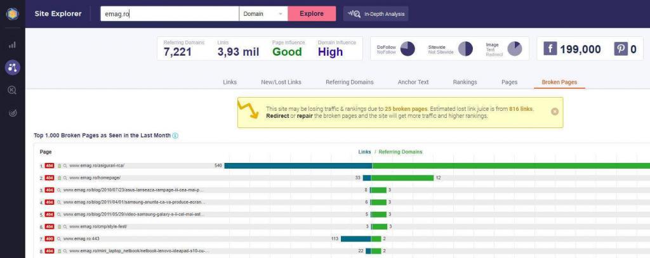Click magnifier icon on style-fest row
This screenshot has height=258, width=650.
(65, 226)
